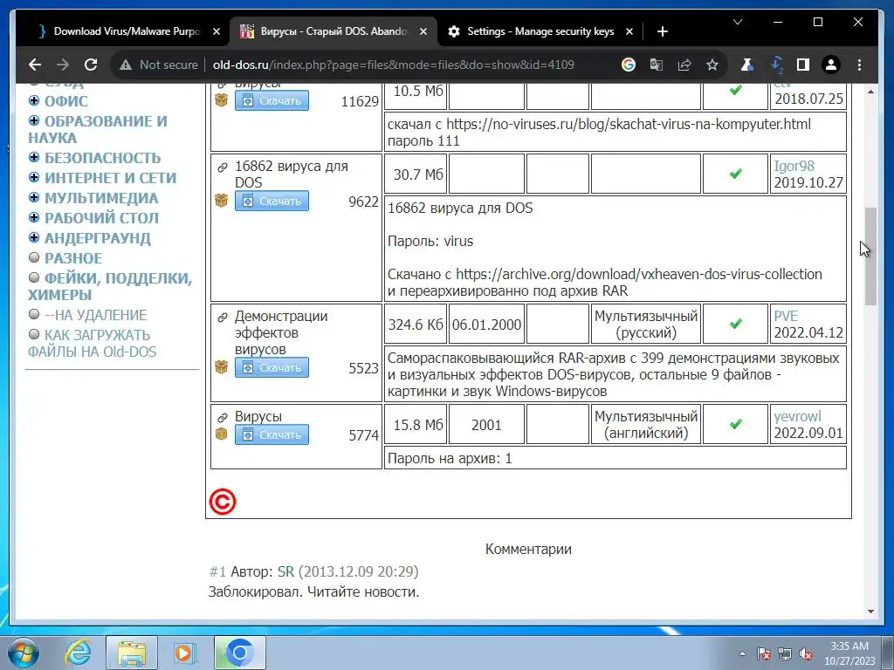This screenshot has width=894, height=670.
Task: Expand ОБРАЗОВАНИЕ И НАУКА category
Action: point(34,120)
